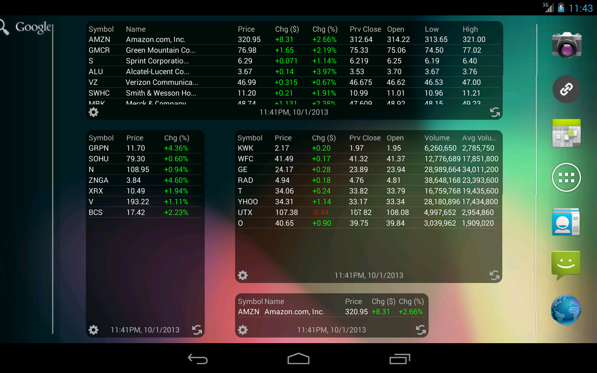Open the Messaging app
Viewport: 597px width, 373px height.
tap(566, 265)
